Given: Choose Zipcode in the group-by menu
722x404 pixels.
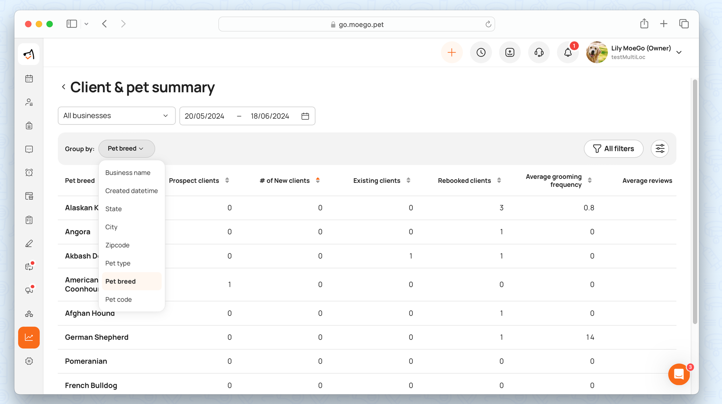Looking at the screenshot, I should (117, 245).
